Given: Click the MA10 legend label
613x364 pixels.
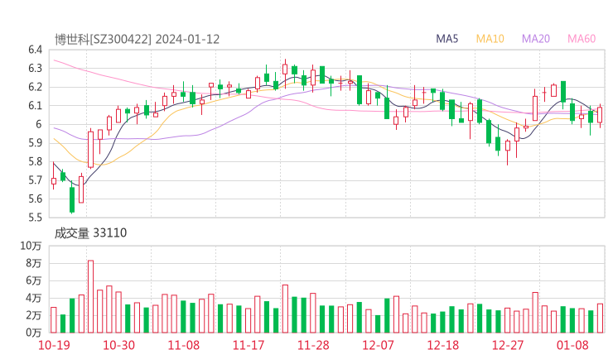Looking at the screenshot, I should (x=490, y=39).
